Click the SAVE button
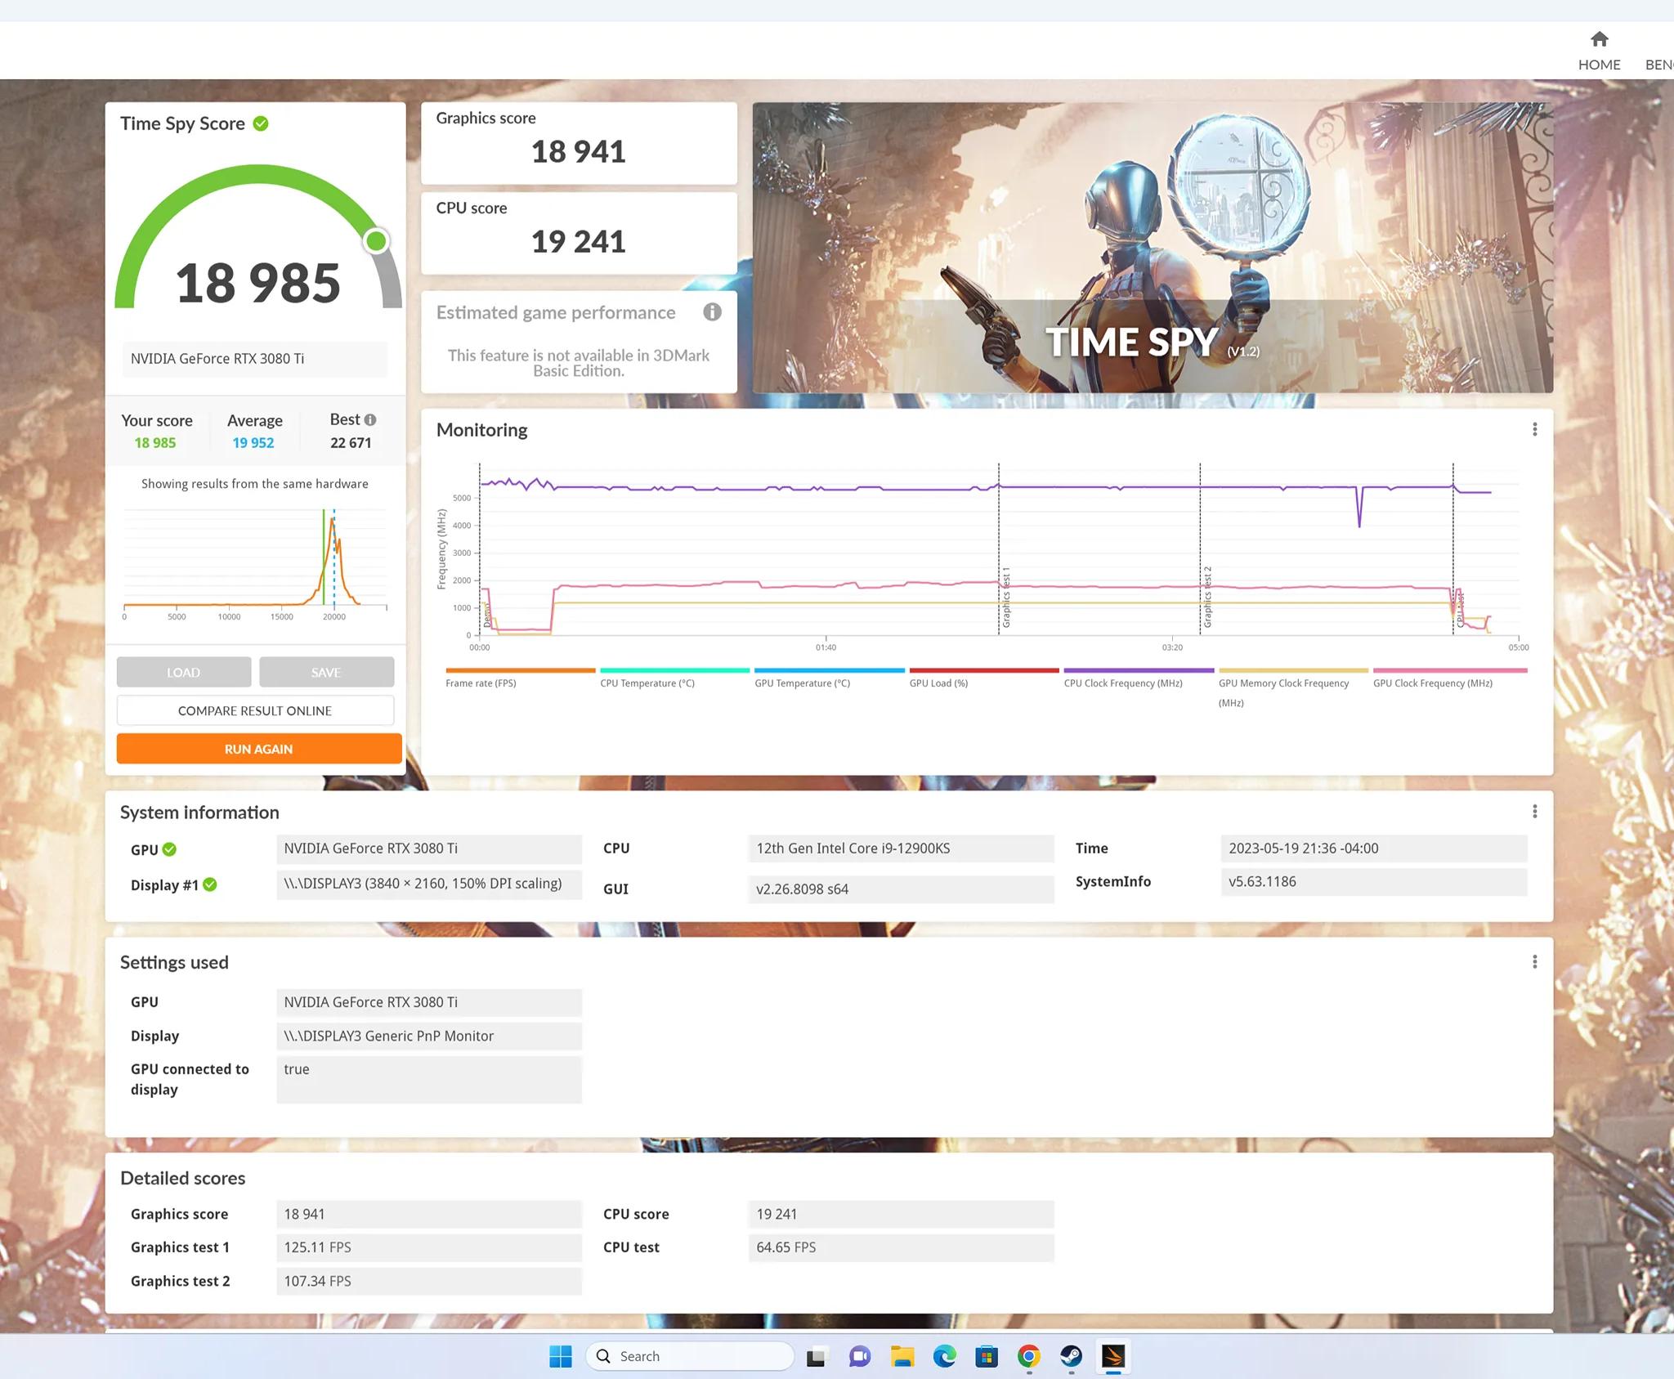1674x1379 pixels. coord(326,672)
